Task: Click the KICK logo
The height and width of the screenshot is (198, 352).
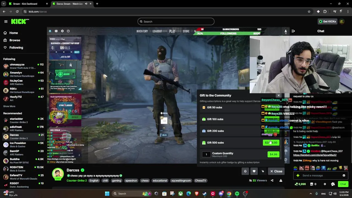Action: tap(20, 21)
